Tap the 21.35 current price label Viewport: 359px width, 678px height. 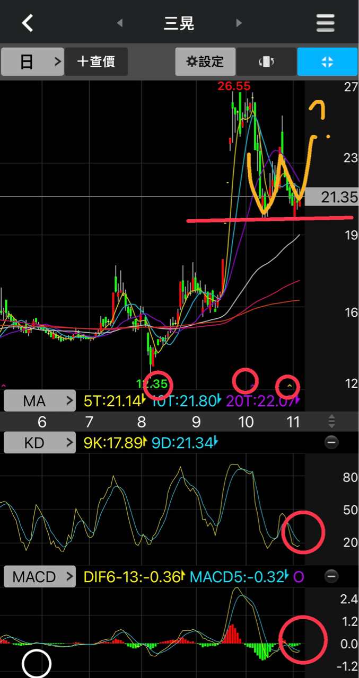339,197
